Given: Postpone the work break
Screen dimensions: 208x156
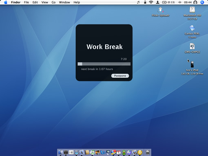Looking at the screenshot, I should point(120,76).
